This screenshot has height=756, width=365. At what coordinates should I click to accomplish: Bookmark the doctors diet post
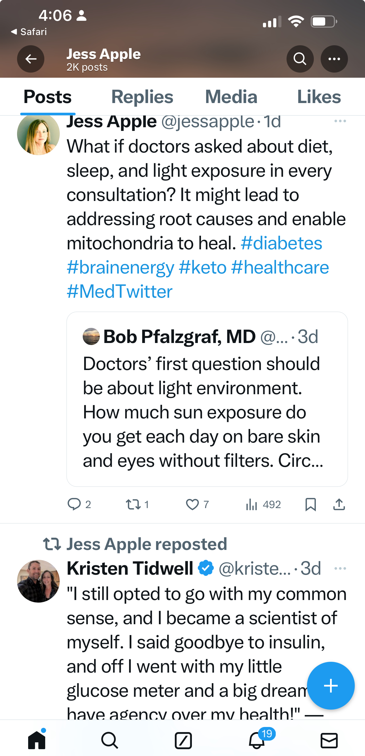[310, 504]
